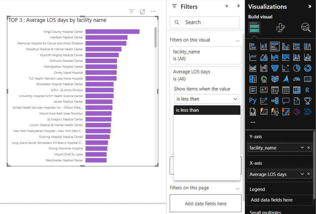Select the waterfall chart visual
Image resolution: width=316 pixels, height=214 pixels.
click(264, 68)
